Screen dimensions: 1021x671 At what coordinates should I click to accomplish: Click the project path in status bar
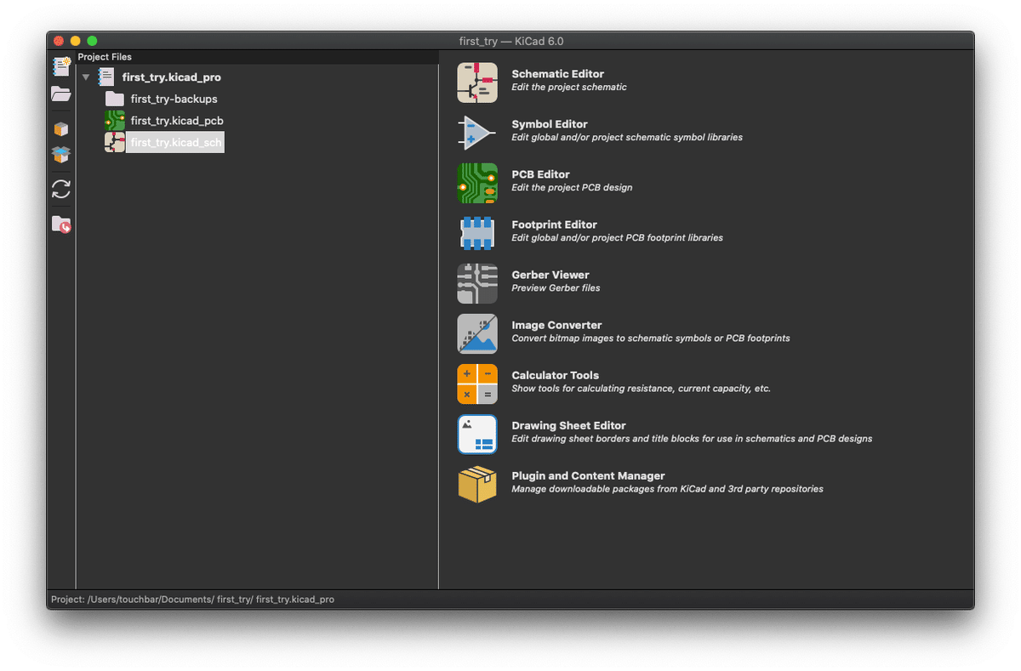coord(192,600)
